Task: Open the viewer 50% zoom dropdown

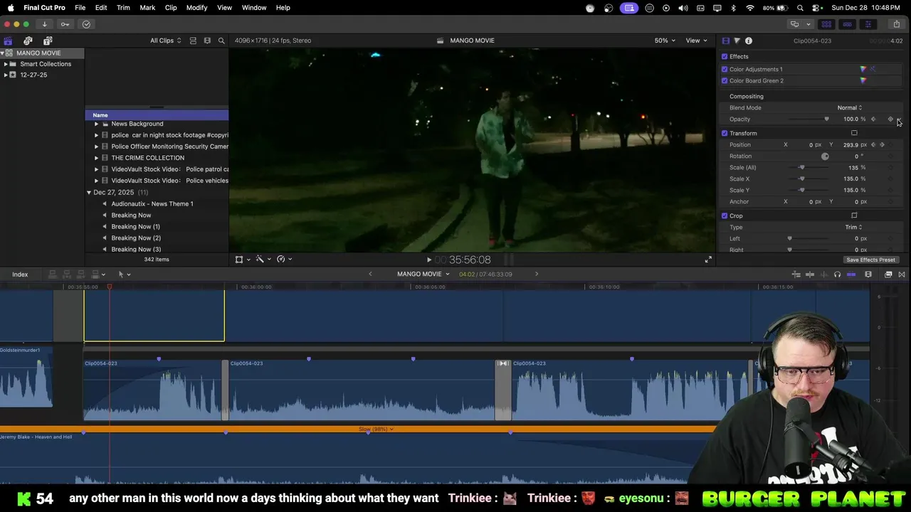Action: click(665, 41)
